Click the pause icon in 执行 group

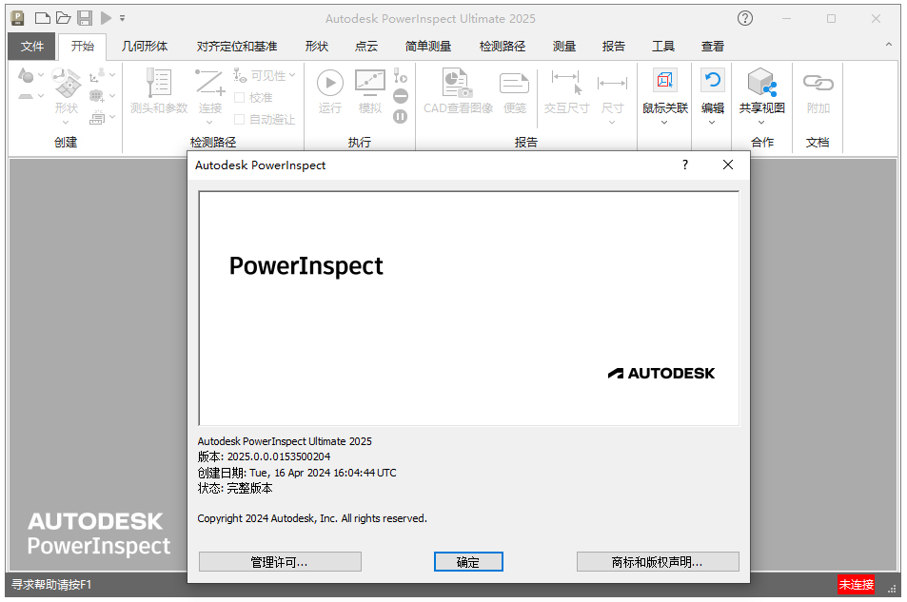401,117
